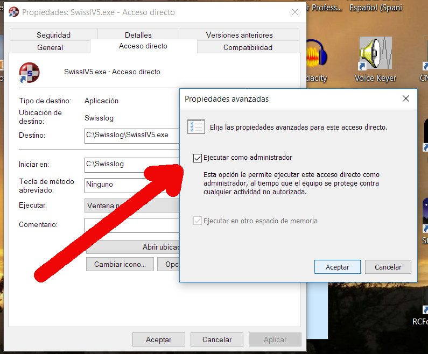Open the Compatibilidad tab
The width and height of the screenshot is (428, 354).
(x=248, y=47)
